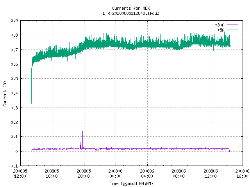Click the 0.1 y-axis tick label

[14, 137]
